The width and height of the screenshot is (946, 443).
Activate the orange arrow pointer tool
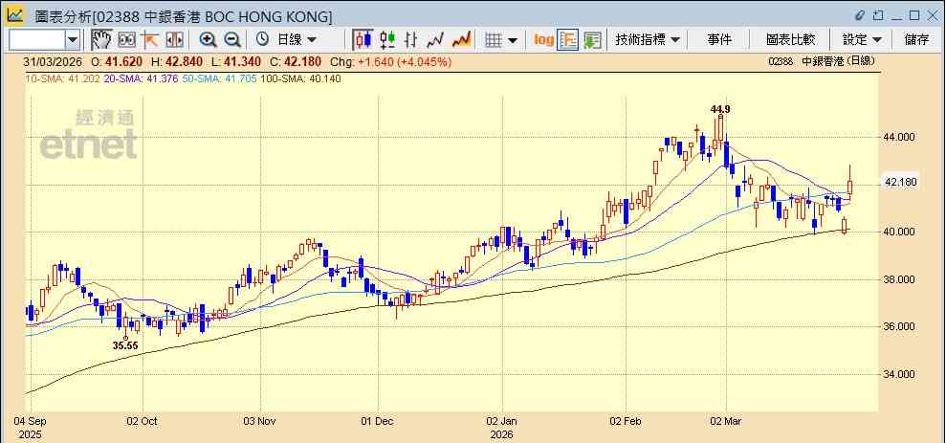(149, 40)
